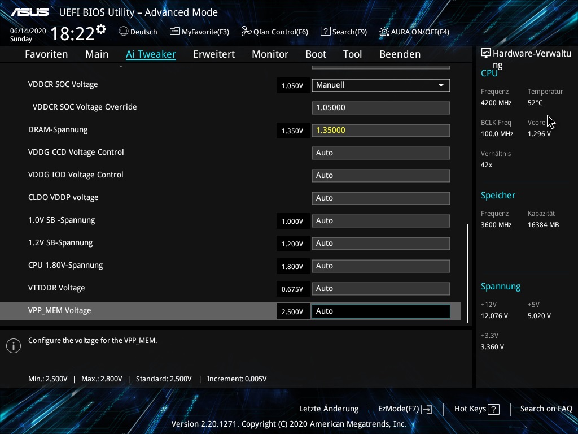Image resolution: width=578 pixels, height=434 pixels.
Task: Click the CPU temperature 52°C value
Action: coord(535,103)
